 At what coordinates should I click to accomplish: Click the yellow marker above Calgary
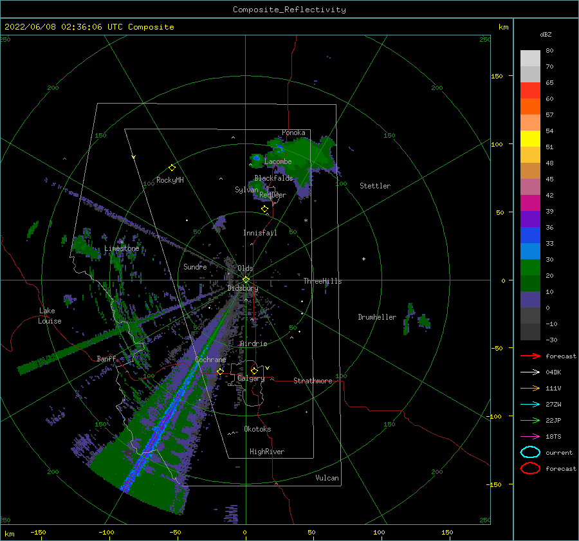click(254, 371)
